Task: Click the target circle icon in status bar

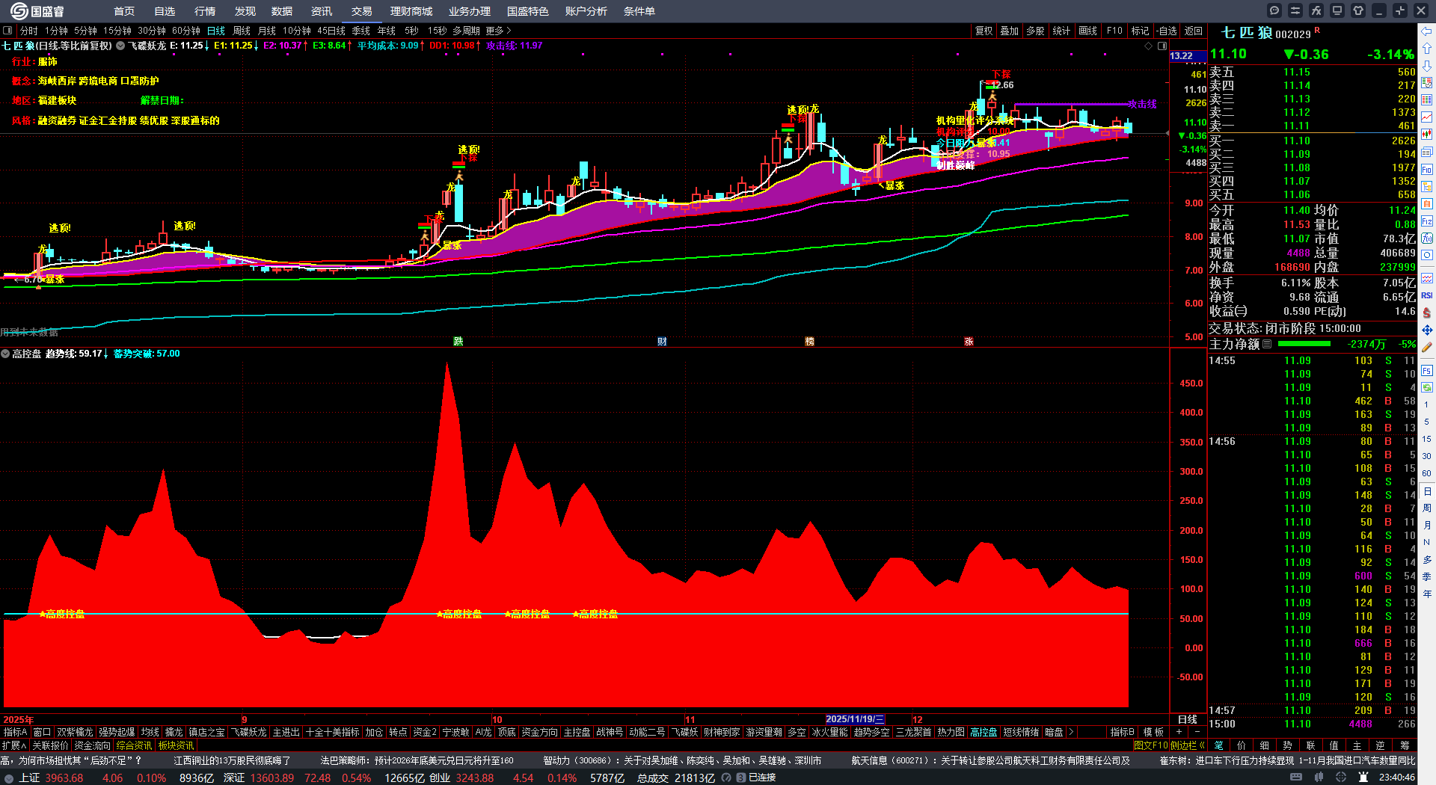Action: [x=1342, y=778]
